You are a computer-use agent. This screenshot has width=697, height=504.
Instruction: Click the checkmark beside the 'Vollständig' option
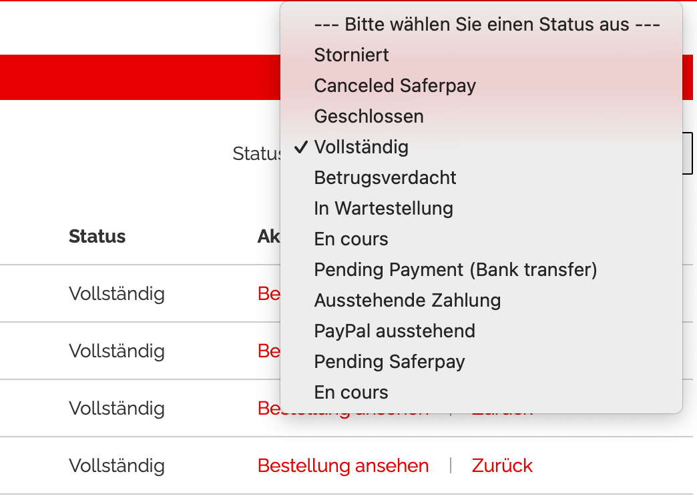(301, 147)
